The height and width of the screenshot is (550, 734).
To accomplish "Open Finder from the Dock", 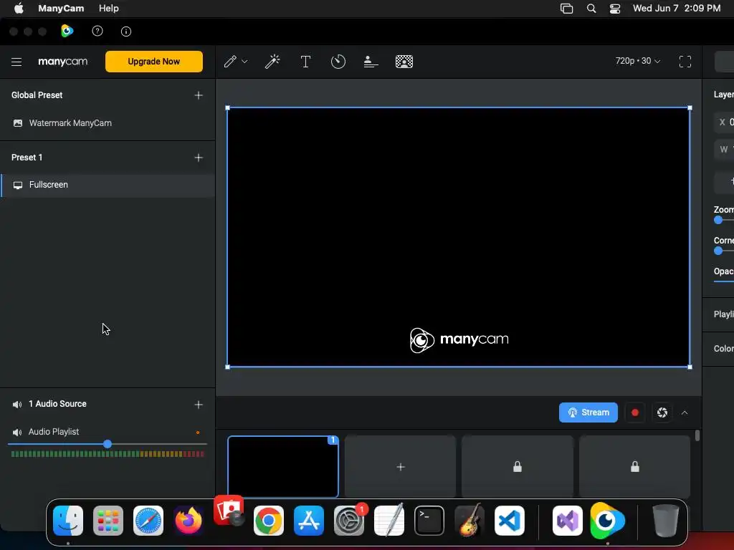I will 68,521.
